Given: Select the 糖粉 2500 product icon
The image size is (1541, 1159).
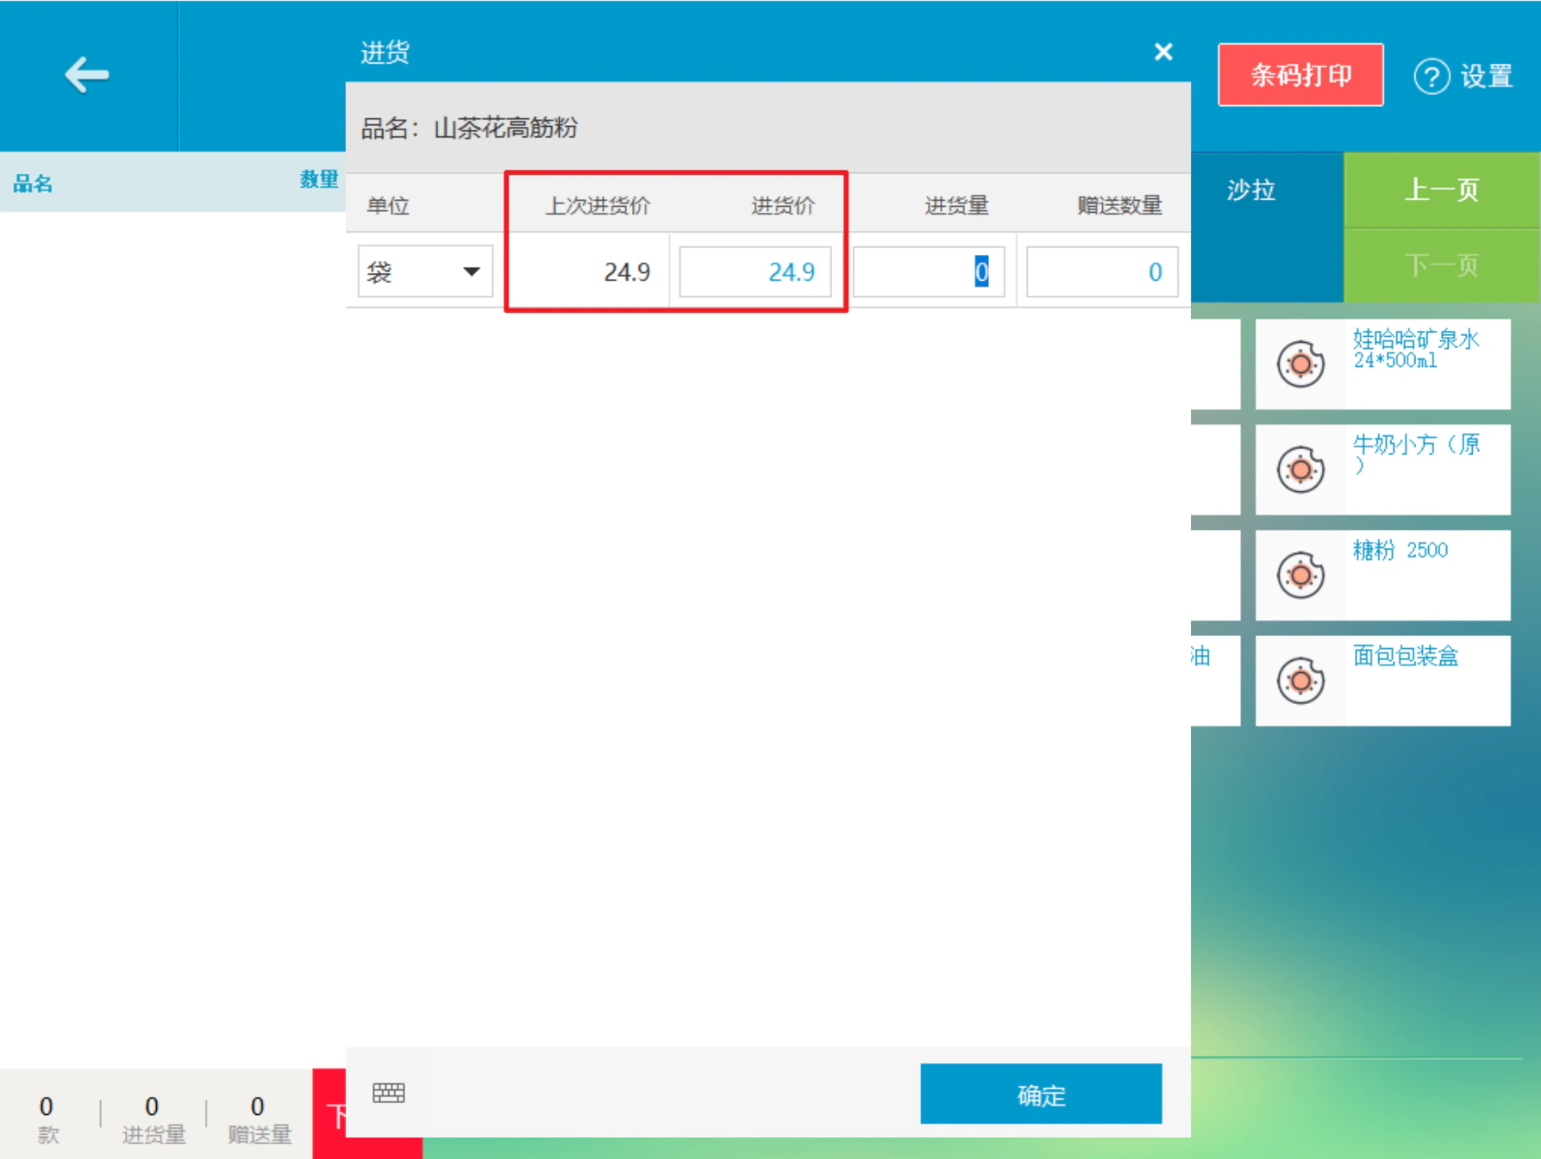Looking at the screenshot, I should click(x=1300, y=575).
